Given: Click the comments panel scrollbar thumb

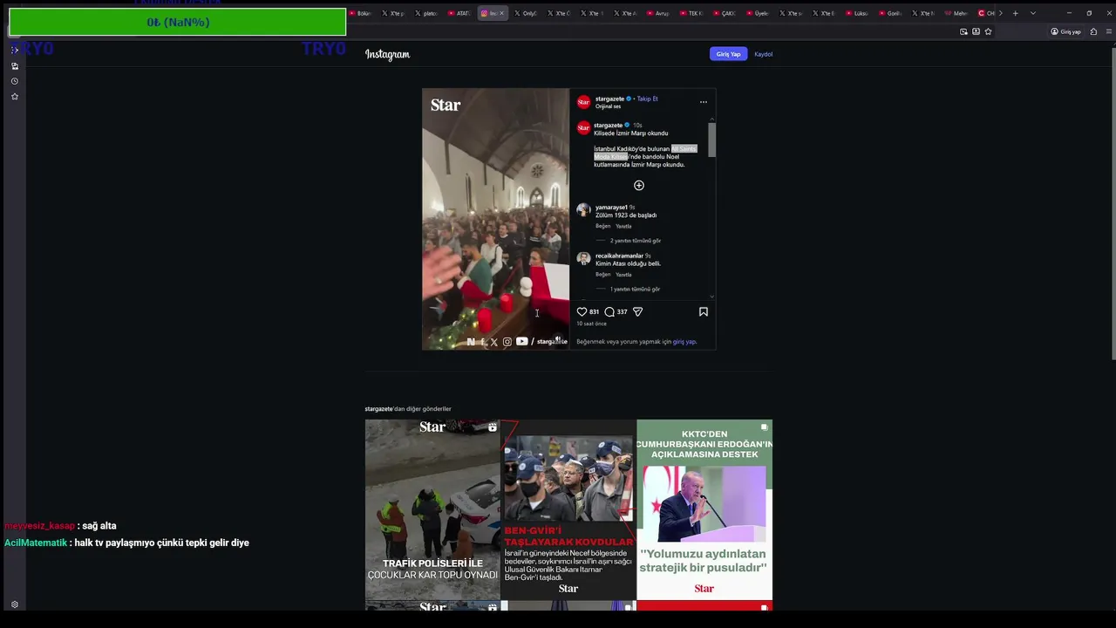Looking at the screenshot, I should [711, 140].
